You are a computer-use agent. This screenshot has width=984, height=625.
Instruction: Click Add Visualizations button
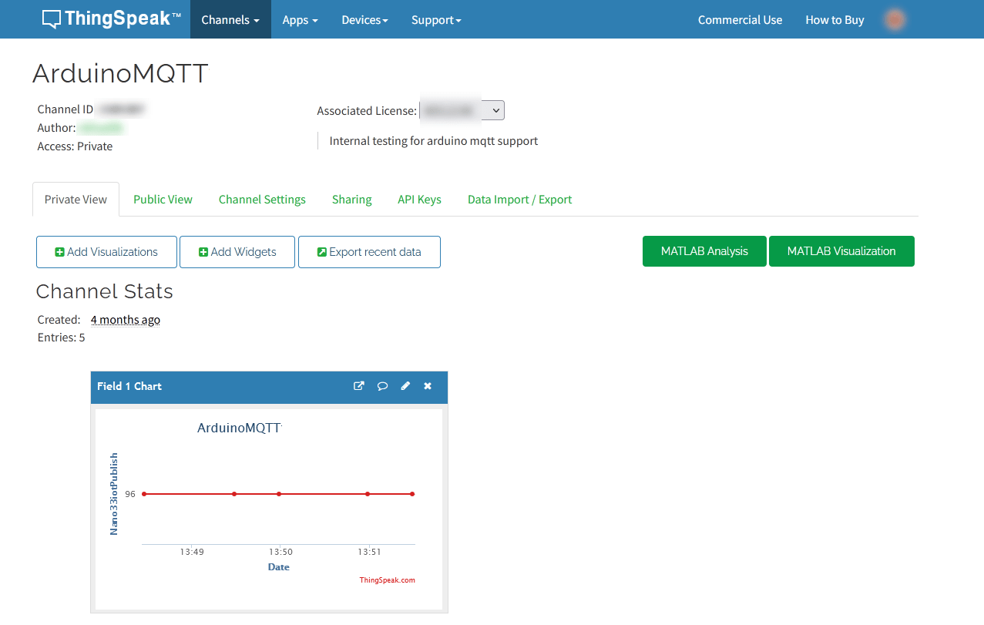tap(106, 252)
